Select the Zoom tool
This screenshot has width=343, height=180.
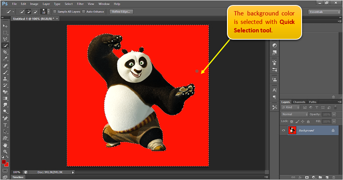pos(5,151)
